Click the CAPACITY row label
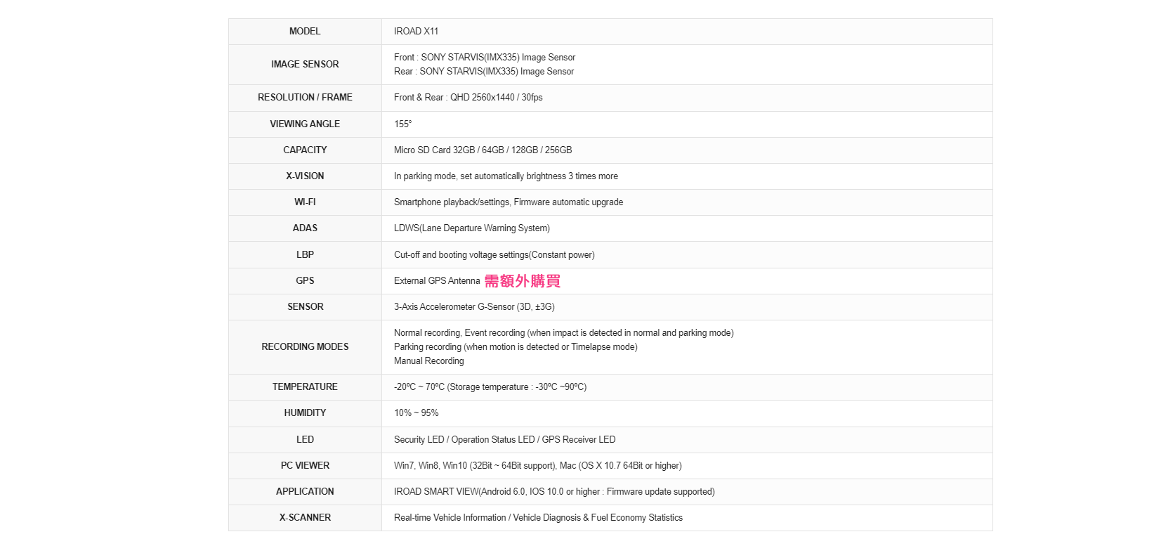This screenshot has width=1173, height=546. [305, 150]
